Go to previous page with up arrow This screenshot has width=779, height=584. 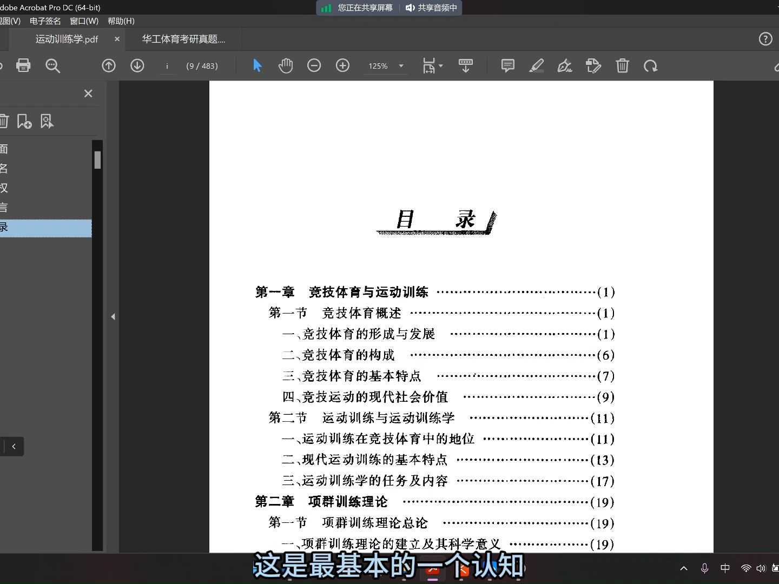click(x=109, y=66)
